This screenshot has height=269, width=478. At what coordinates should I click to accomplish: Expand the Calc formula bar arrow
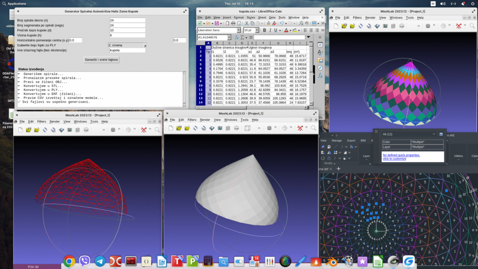[x=309, y=37]
